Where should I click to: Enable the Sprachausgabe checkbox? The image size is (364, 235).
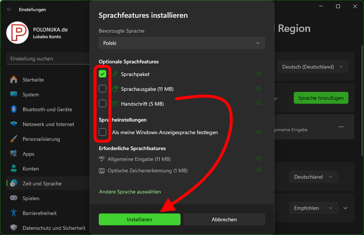pos(103,89)
